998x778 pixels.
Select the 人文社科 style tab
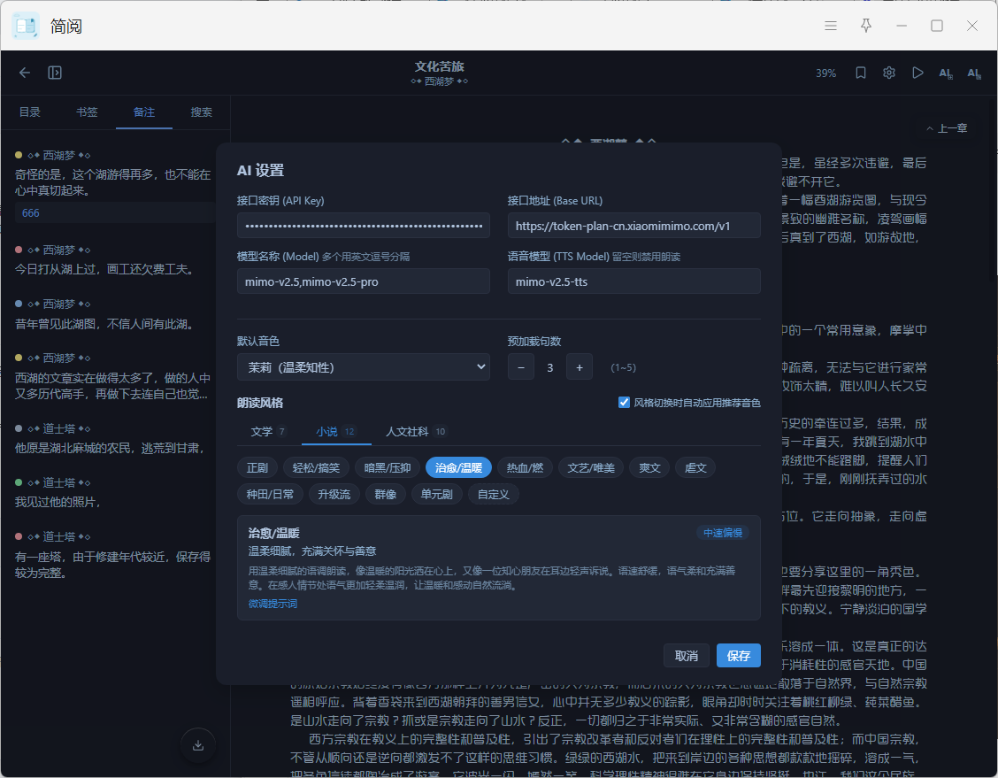click(x=416, y=432)
